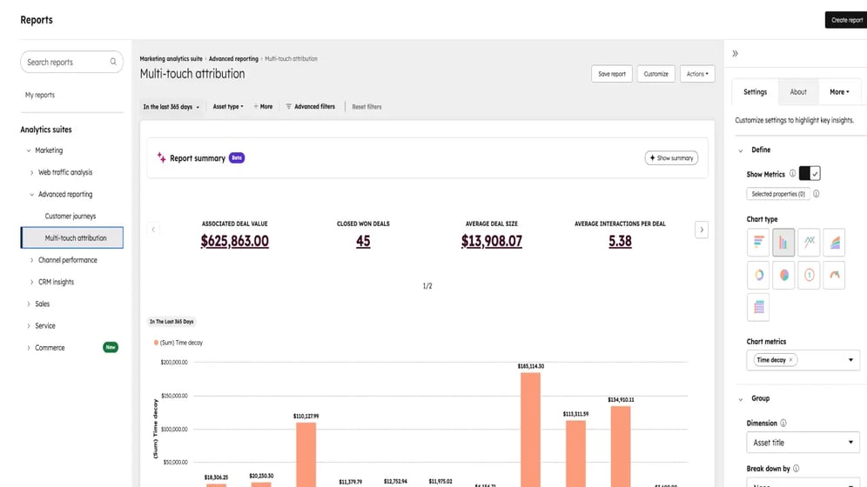Switch to the Settings tab
Image resolution: width=867 pixels, height=487 pixels.
755,91
